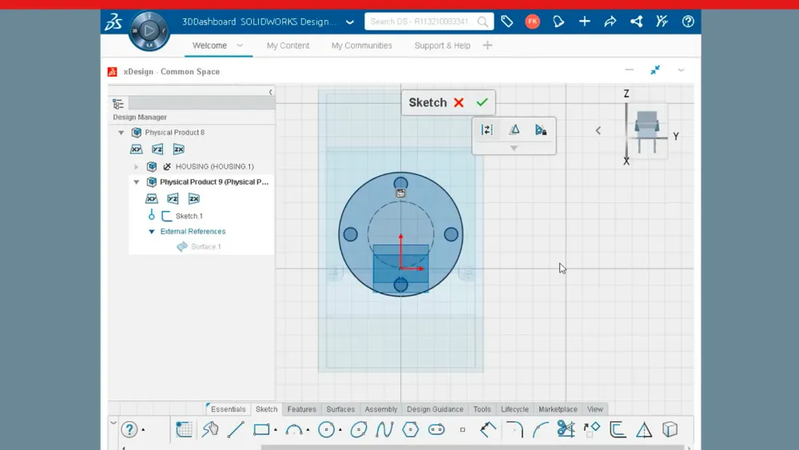Select the Spline tool
The height and width of the screenshot is (450, 799).
click(x=384, y=429)
